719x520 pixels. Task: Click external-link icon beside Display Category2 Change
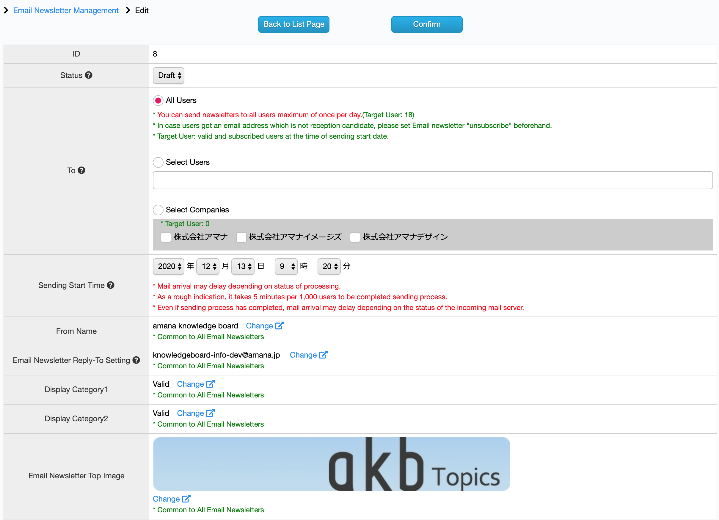coord(210,413)
